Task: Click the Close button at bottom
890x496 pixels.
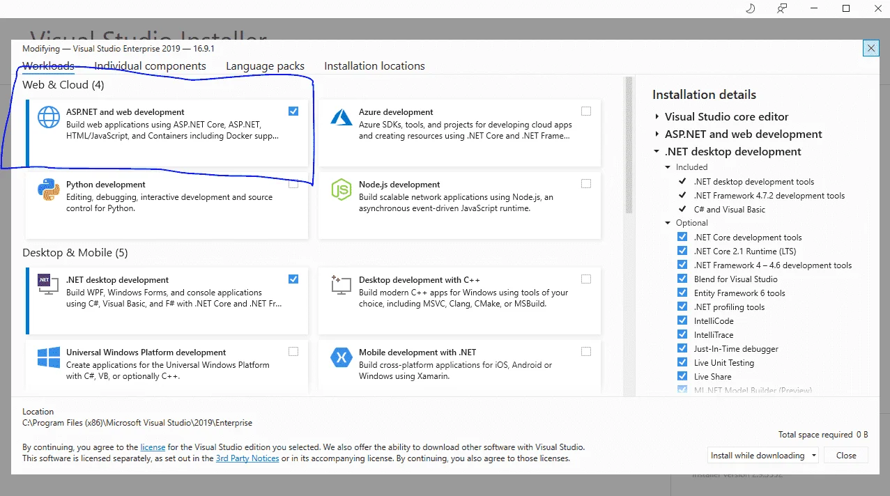Action: click(x=846, y=456)
